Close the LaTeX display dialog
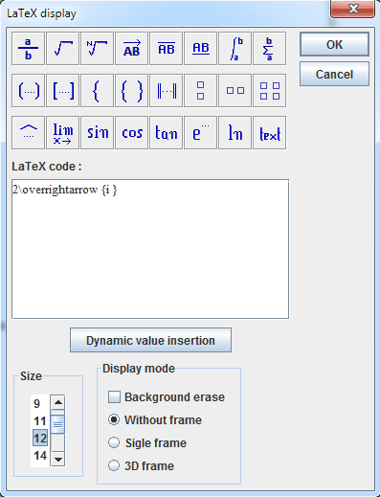This screenshot has height=497, width=380. [353, 9]
